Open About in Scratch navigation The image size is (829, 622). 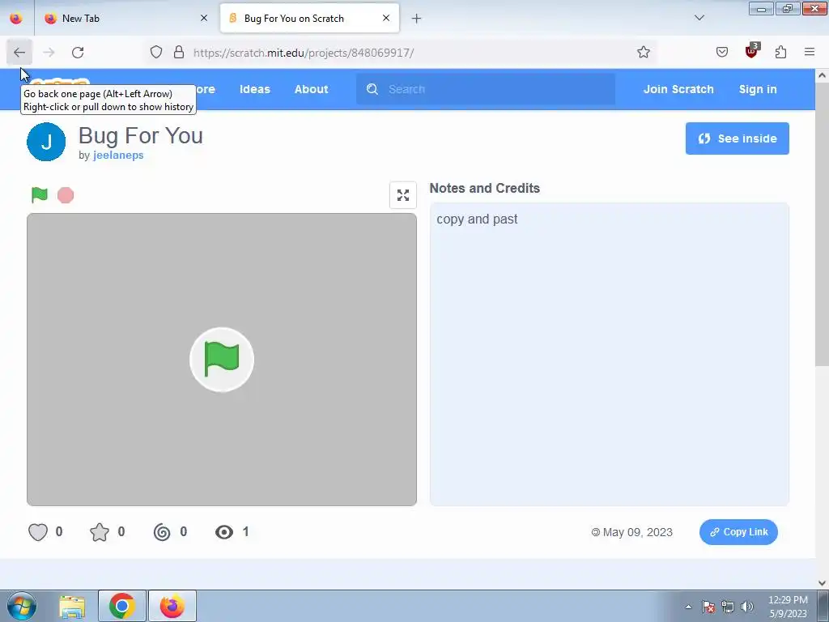point(312,89)
